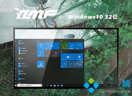The width and height of the screenshot is (132, 96).
Task: Click the letter C header in app list
Action: coord(19,61)
